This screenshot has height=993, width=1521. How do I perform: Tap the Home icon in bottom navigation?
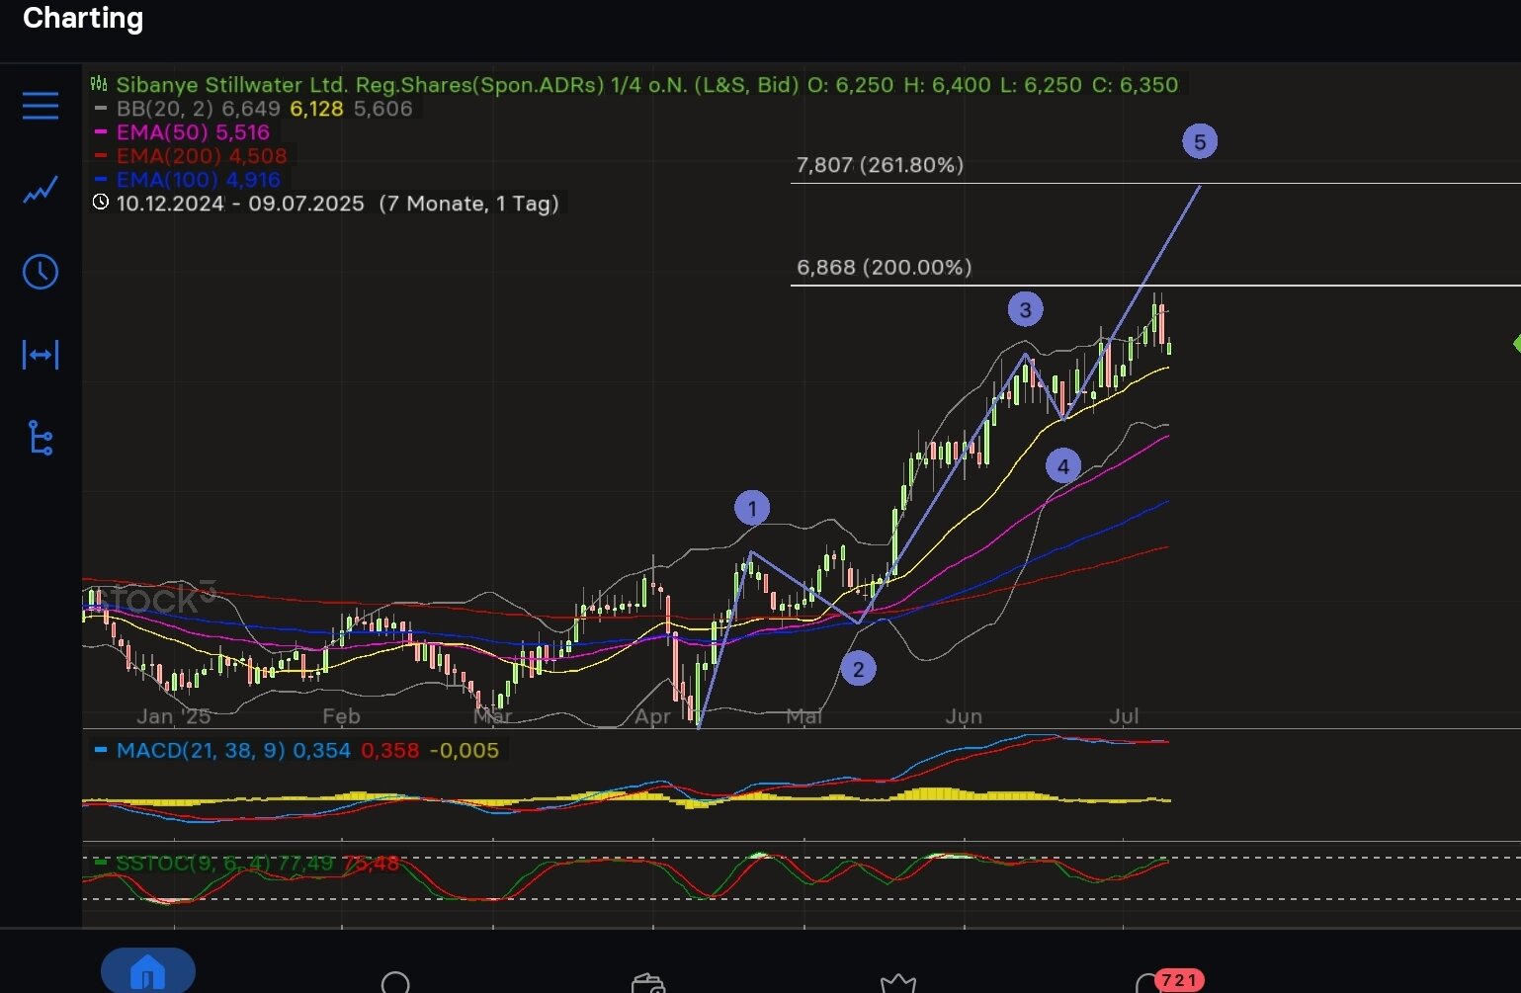pyautogui.click(x=148, y=972)
